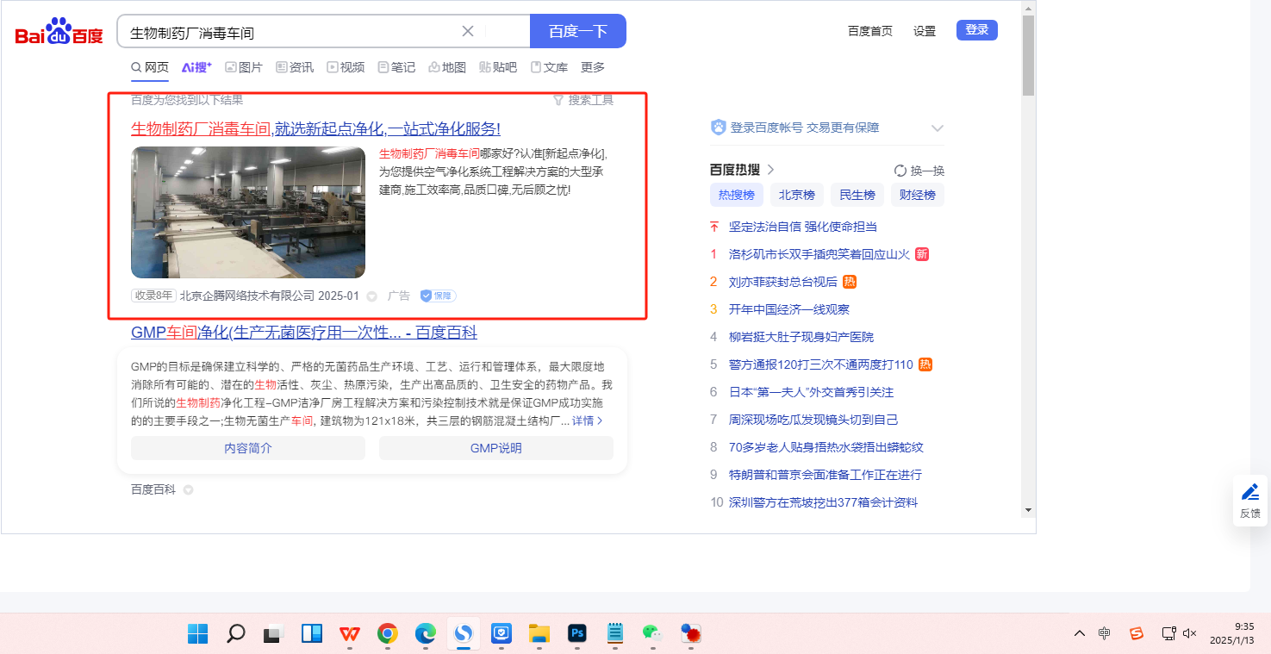This screenshot has width=1271, height=654.
Task: Select the 北京榜 hot list tab
Action: 796,195
